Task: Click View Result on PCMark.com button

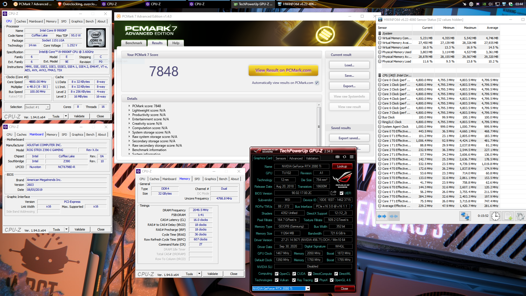Action: [x=283, y=70]
